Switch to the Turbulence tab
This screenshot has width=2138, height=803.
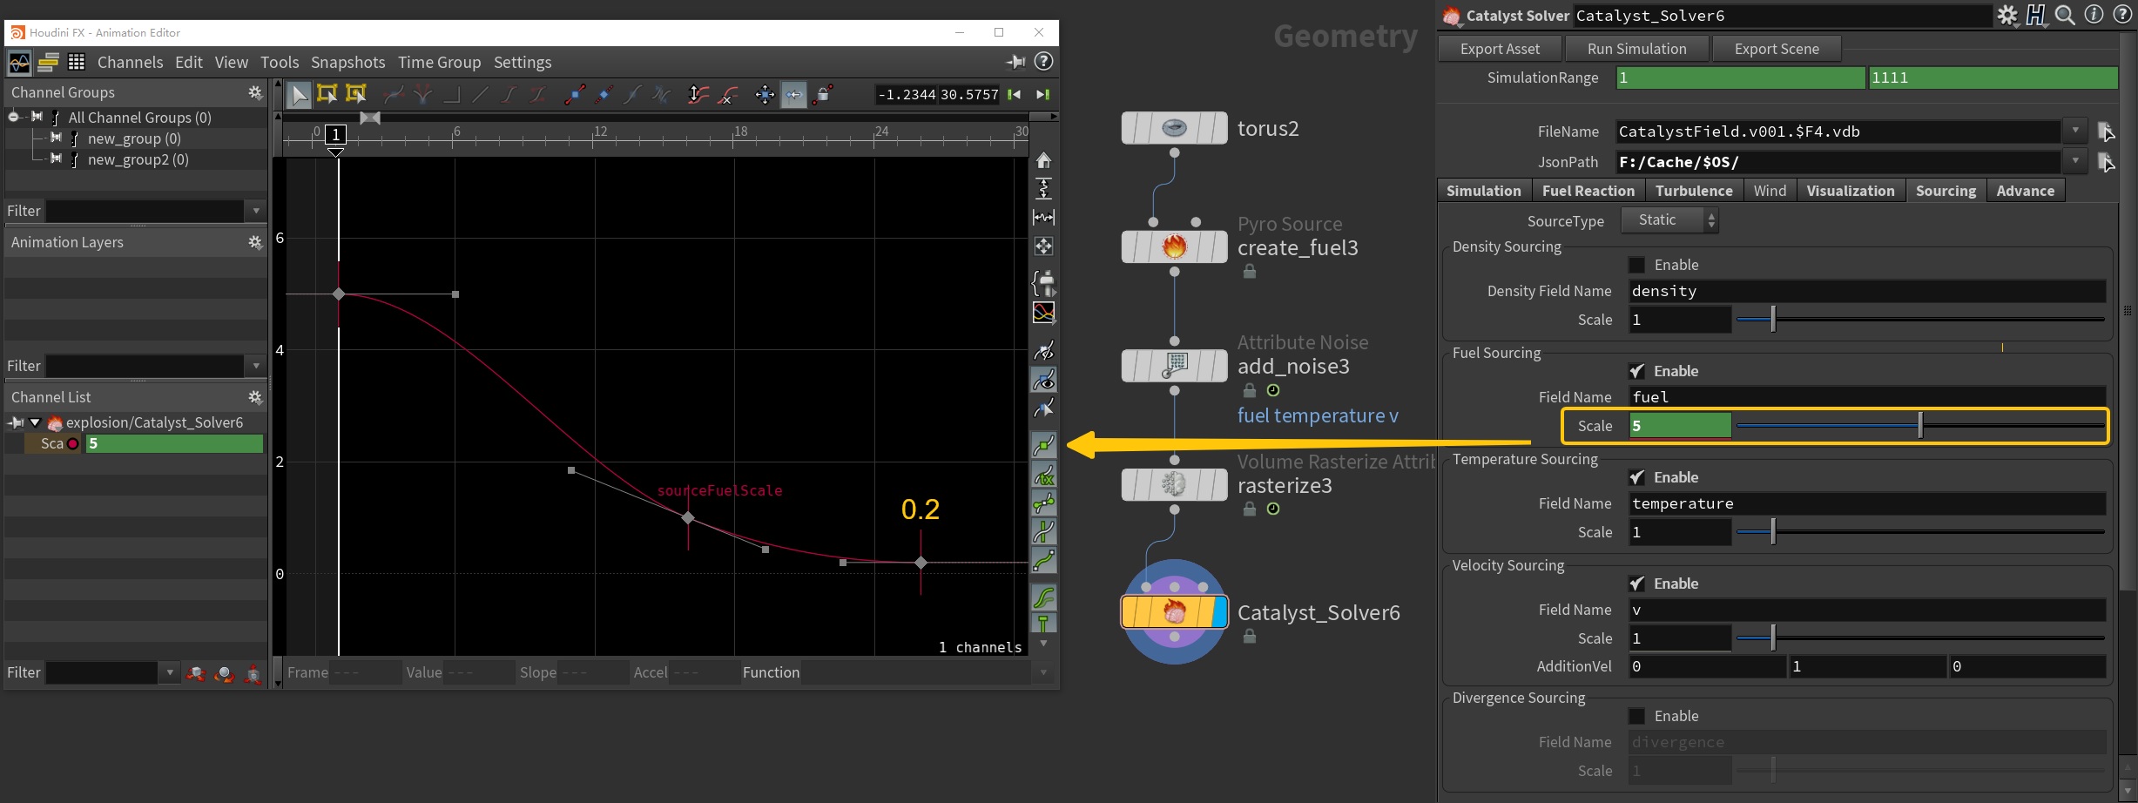click(x=1694, y=191)
